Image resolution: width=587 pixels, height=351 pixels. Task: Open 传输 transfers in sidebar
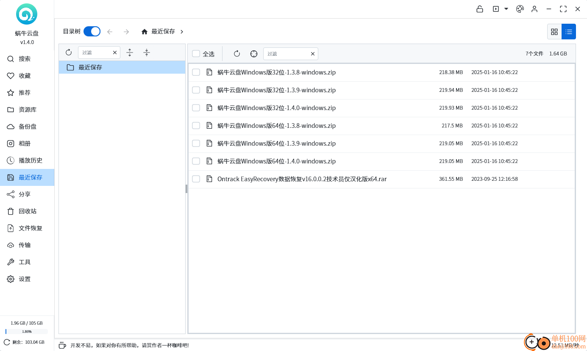coord(27,245)
